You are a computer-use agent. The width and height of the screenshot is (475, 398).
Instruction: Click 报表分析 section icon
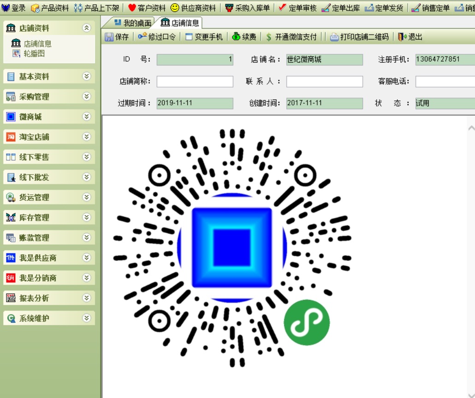point(11,298)
